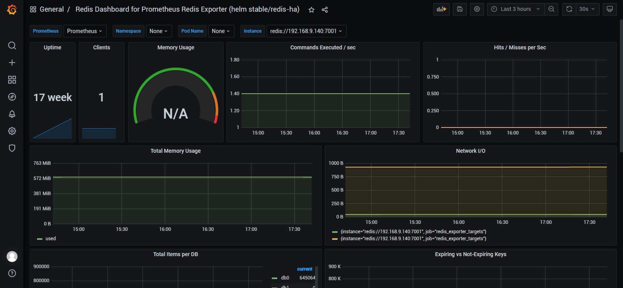
Task: Click the Prometheus variable label
Action: 46,31
